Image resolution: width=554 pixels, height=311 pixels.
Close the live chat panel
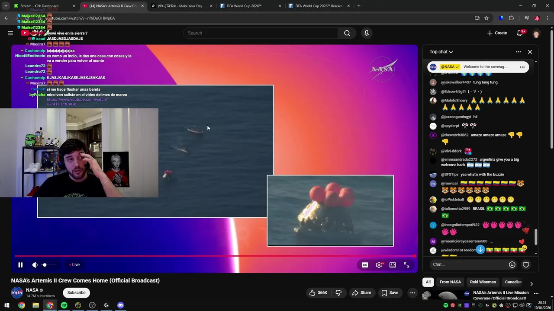click(530, 52)
